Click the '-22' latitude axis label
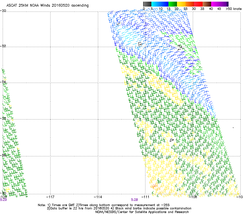The height and width of the screenshot is (214, 243). pyautogui.click(x=3, y=46)
